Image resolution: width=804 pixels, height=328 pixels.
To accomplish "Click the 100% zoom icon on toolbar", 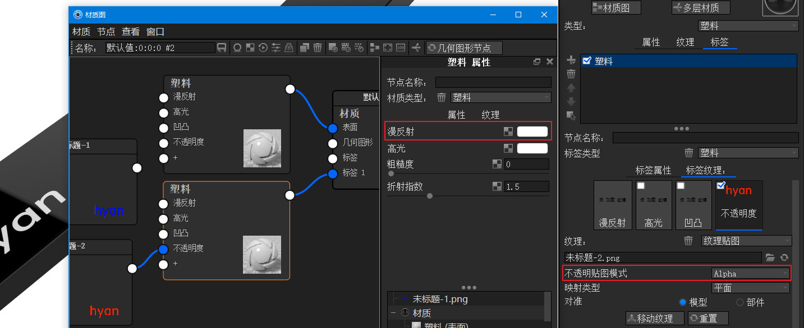I will (399, 48).
